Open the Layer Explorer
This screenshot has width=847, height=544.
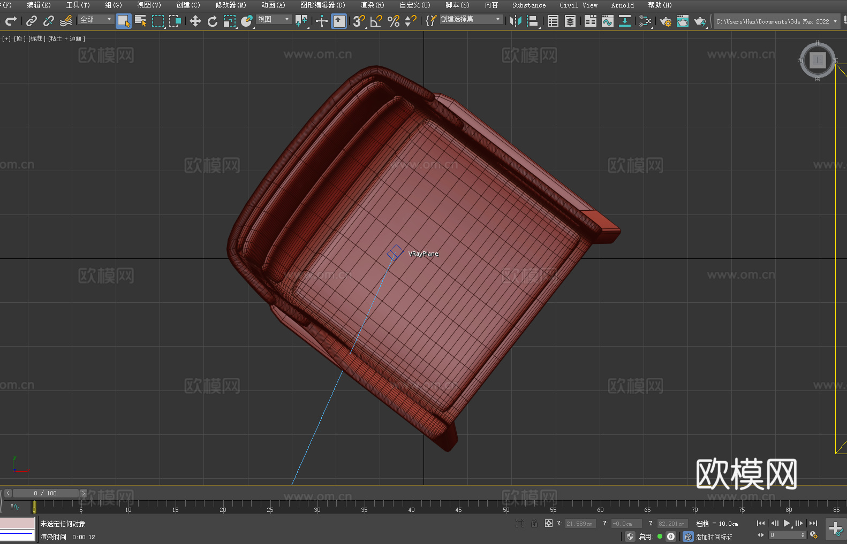point(570,21)
